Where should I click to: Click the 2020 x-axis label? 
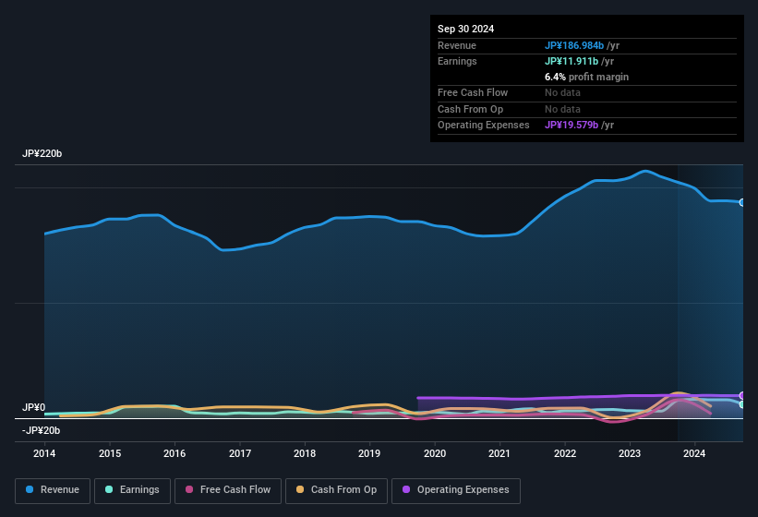(435, 453)
